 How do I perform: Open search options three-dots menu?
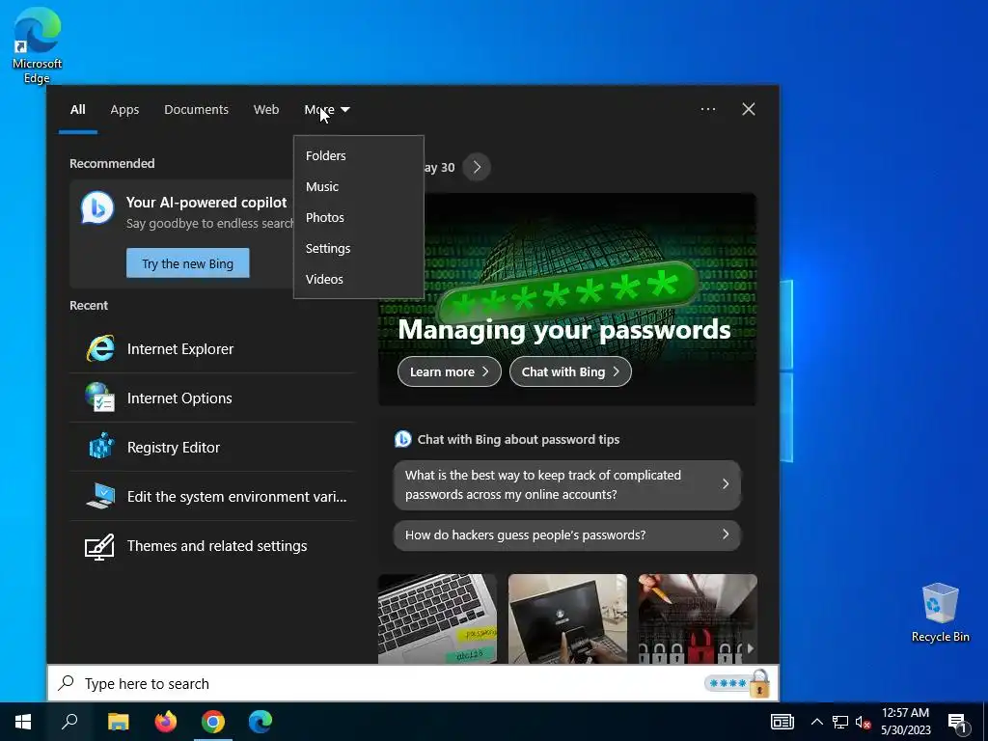[x=707, y=109]
